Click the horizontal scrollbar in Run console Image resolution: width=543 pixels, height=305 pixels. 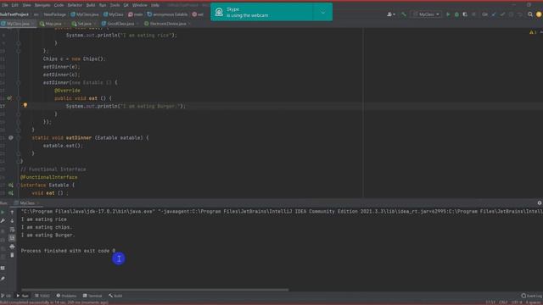154,290
